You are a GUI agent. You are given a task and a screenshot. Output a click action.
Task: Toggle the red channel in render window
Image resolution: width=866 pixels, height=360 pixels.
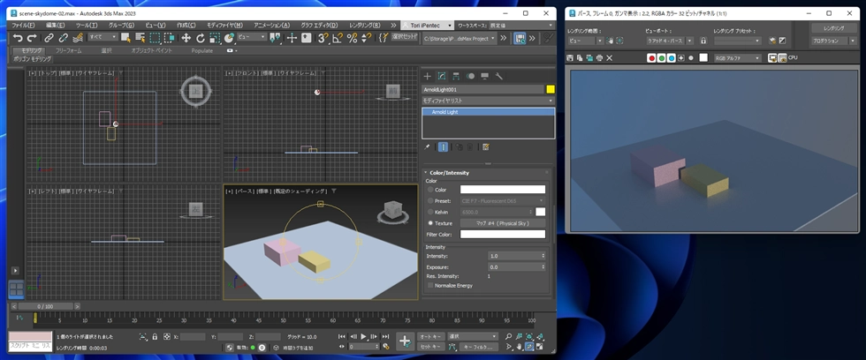(652, 58)
